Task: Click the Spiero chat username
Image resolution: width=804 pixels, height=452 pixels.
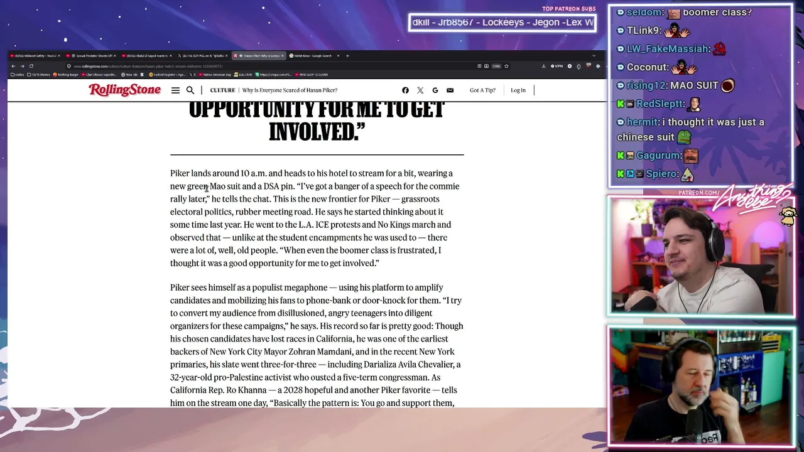Action: [661, 174]
